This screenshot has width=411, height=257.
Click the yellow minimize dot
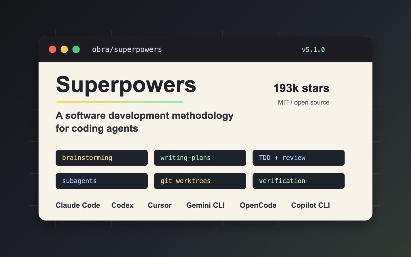click(64, 49)
